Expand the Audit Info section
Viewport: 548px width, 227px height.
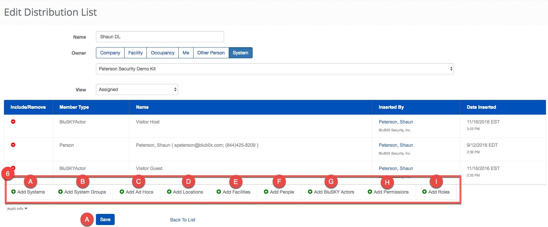pos(17,209)
